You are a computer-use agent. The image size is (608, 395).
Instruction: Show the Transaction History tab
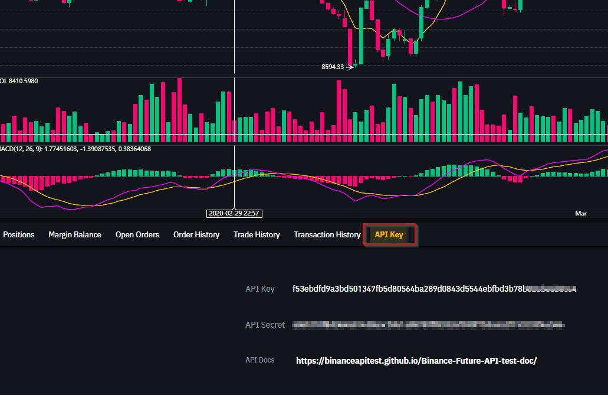327,234
